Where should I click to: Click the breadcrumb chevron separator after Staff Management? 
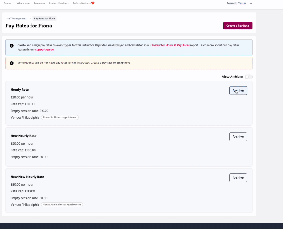pos(30,18)
